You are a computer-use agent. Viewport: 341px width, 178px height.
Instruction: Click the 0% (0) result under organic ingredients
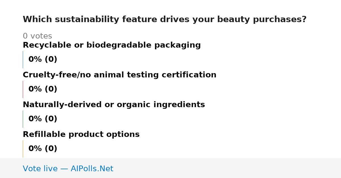tap(43, 119)
